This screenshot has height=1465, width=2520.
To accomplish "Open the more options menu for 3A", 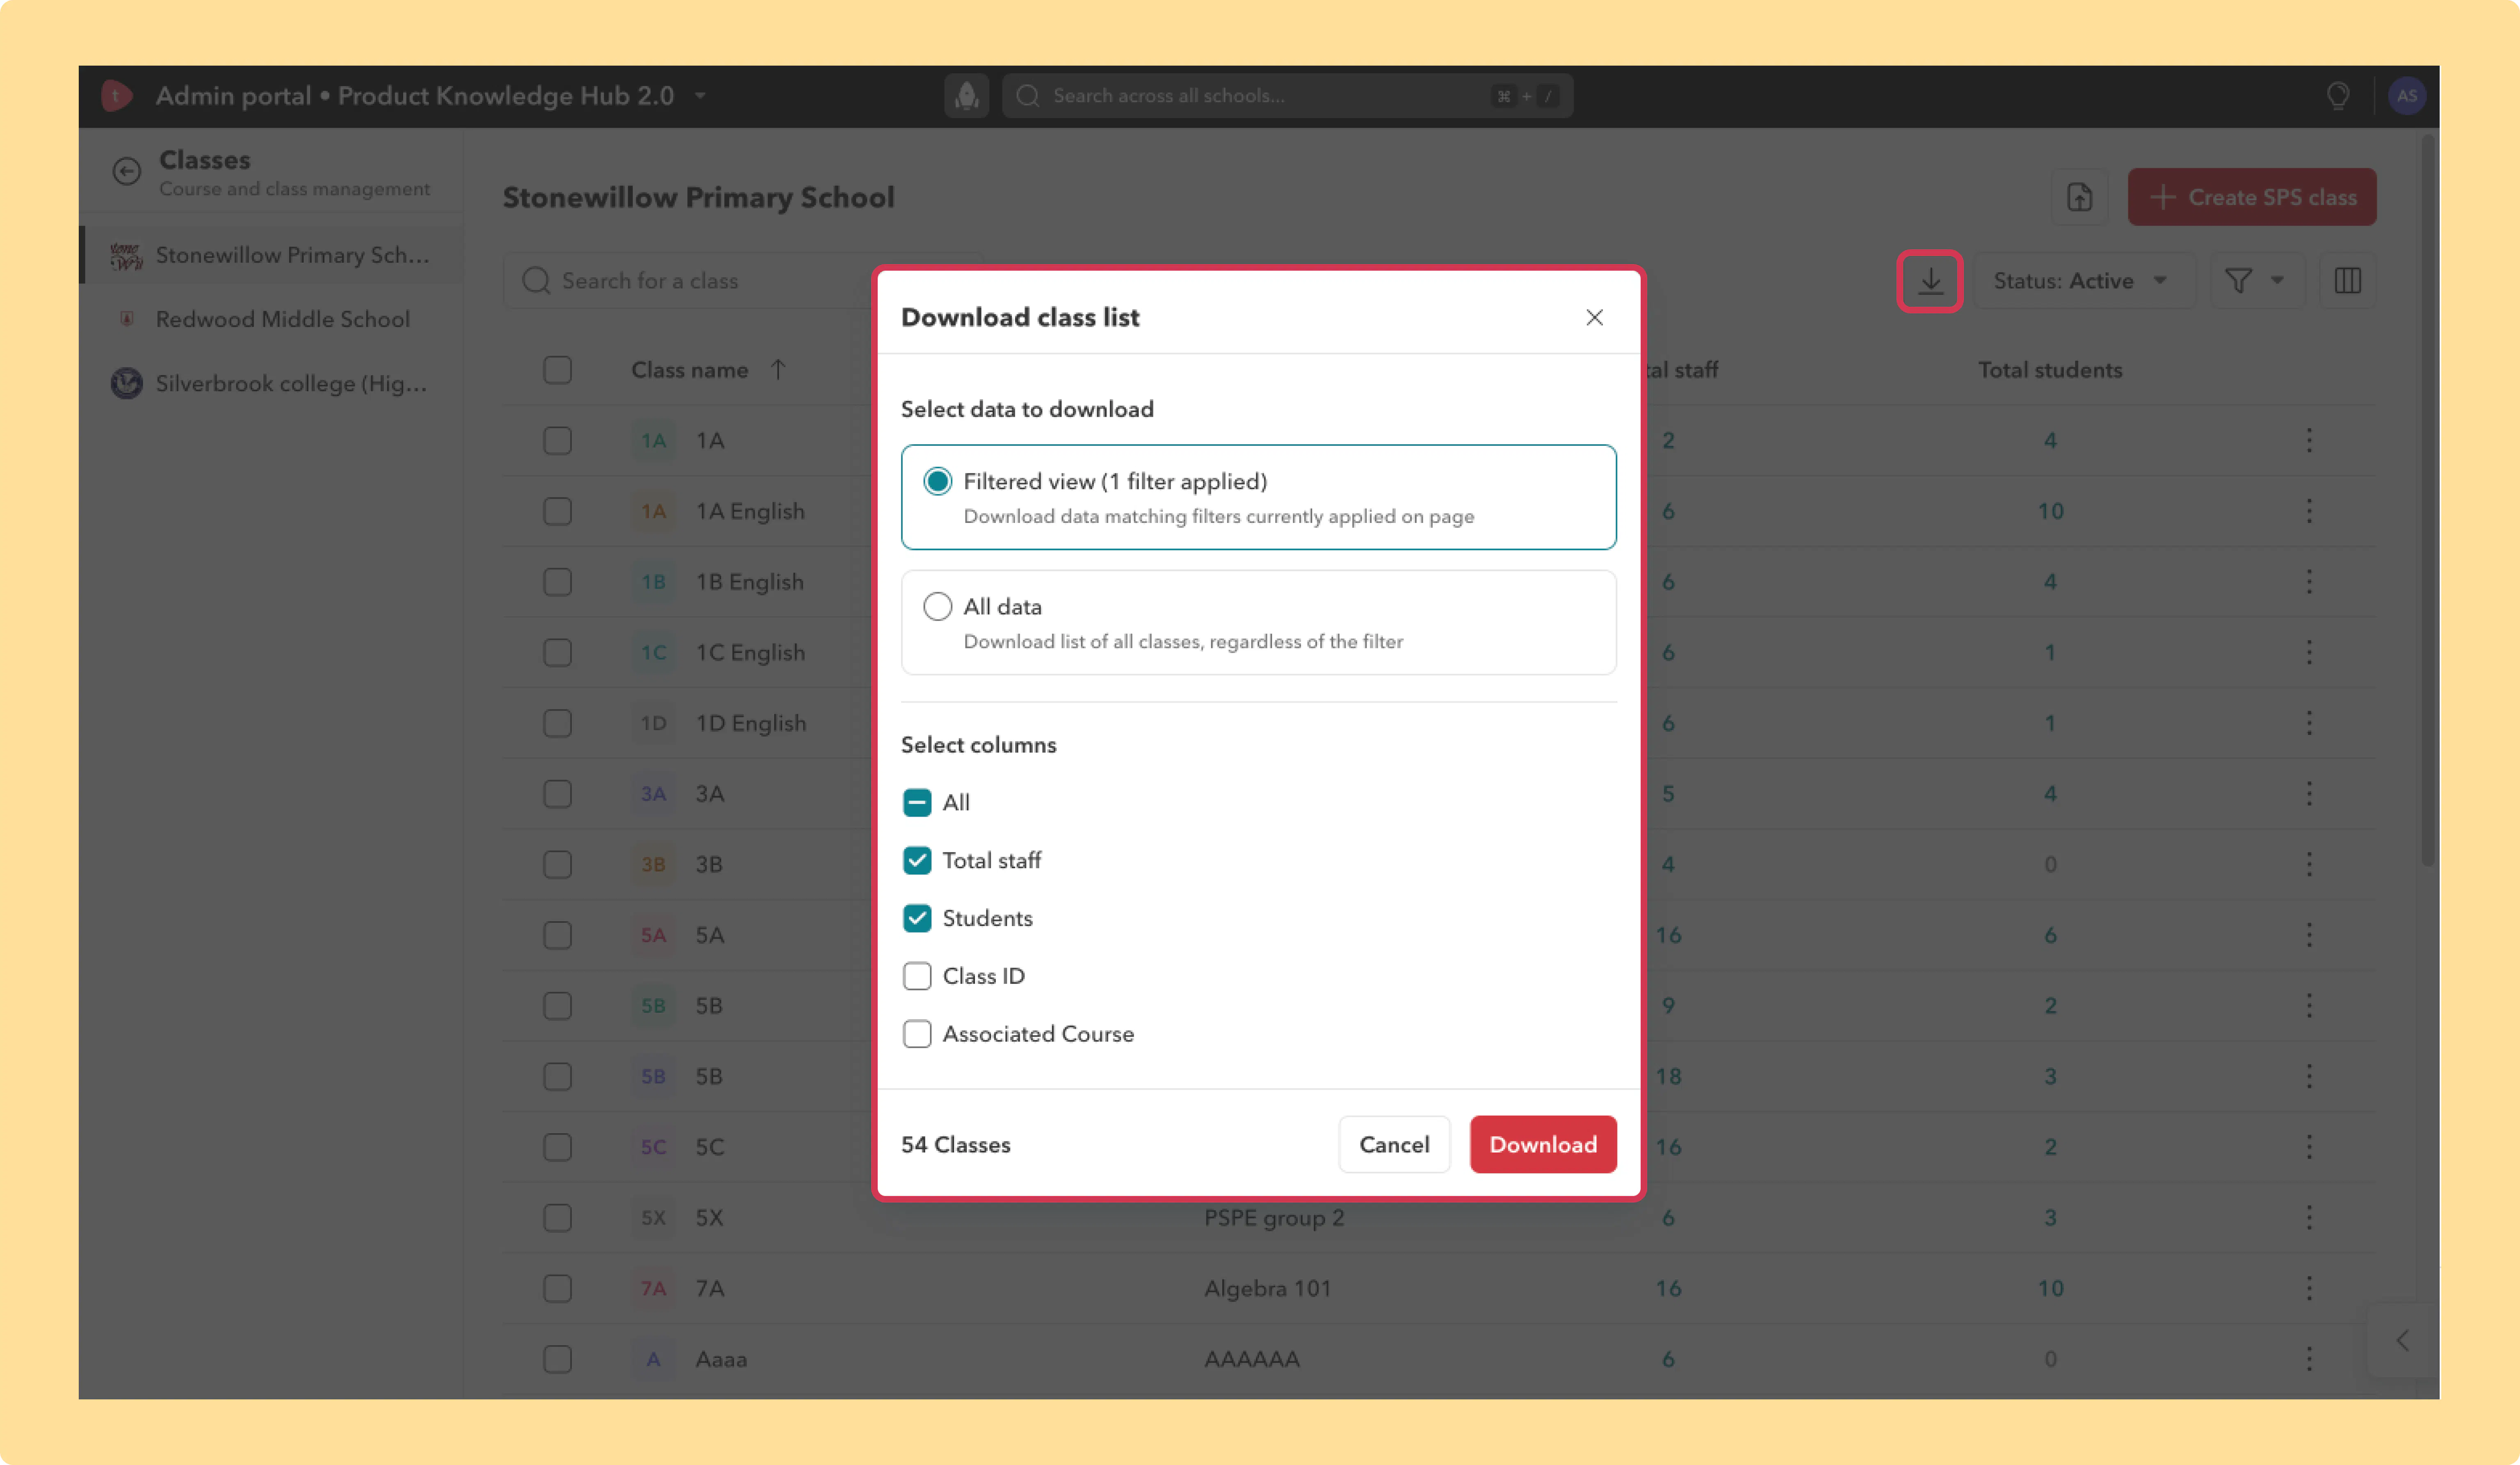I will click(2309, 794).
